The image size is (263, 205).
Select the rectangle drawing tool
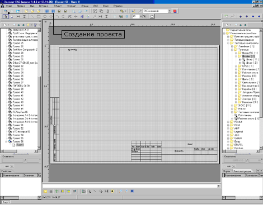pos(39,16)
